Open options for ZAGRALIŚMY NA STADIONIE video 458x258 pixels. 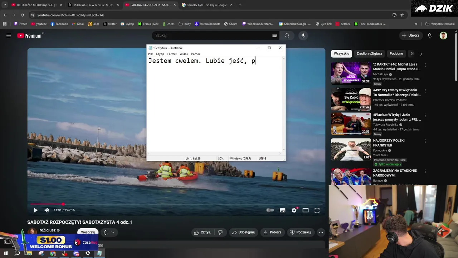[x=425, y=171]
